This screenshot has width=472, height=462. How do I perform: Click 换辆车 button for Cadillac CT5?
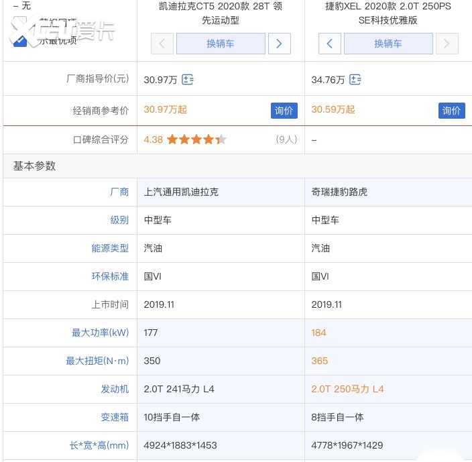tap(221, 44)
